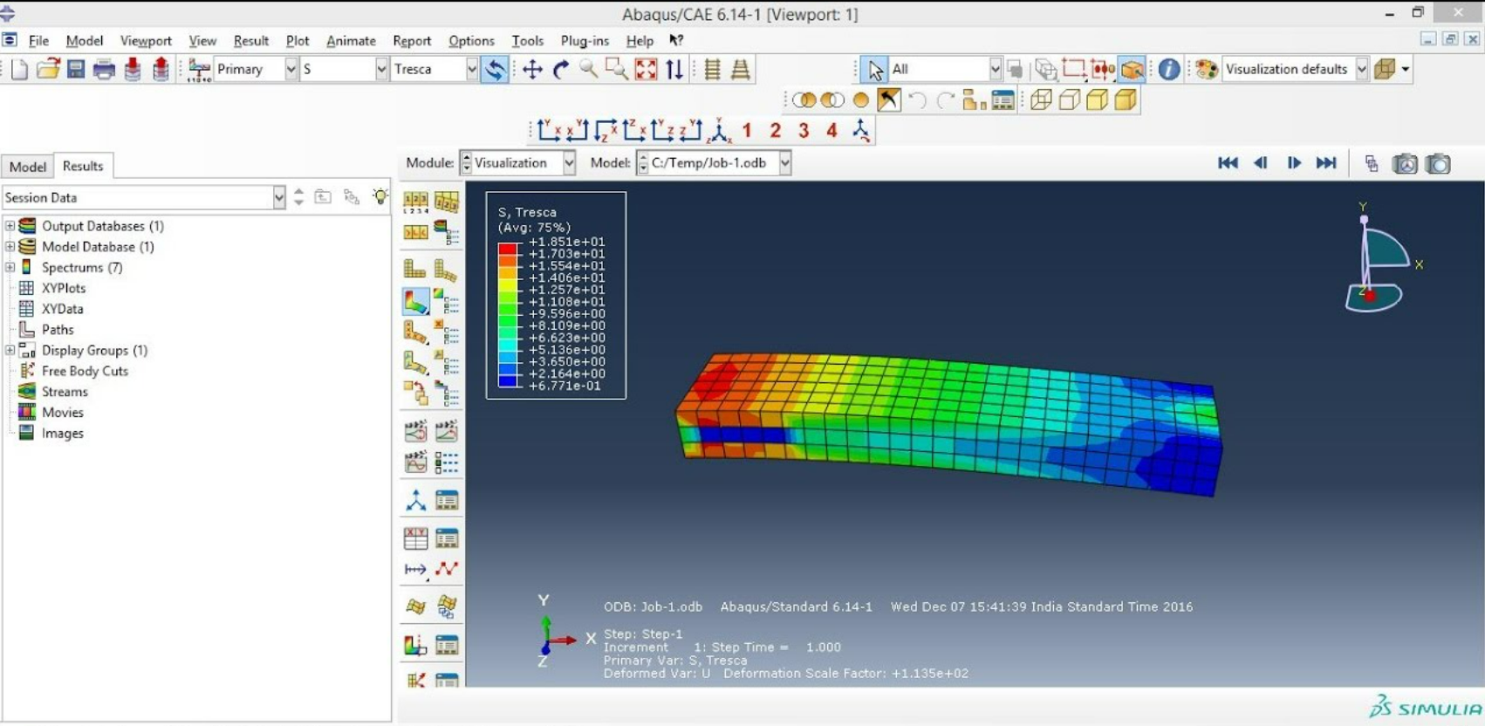Click the Query information icon
Image resolution: width=1485 pixels, height=726 pixels.
tap(1169, 69)
